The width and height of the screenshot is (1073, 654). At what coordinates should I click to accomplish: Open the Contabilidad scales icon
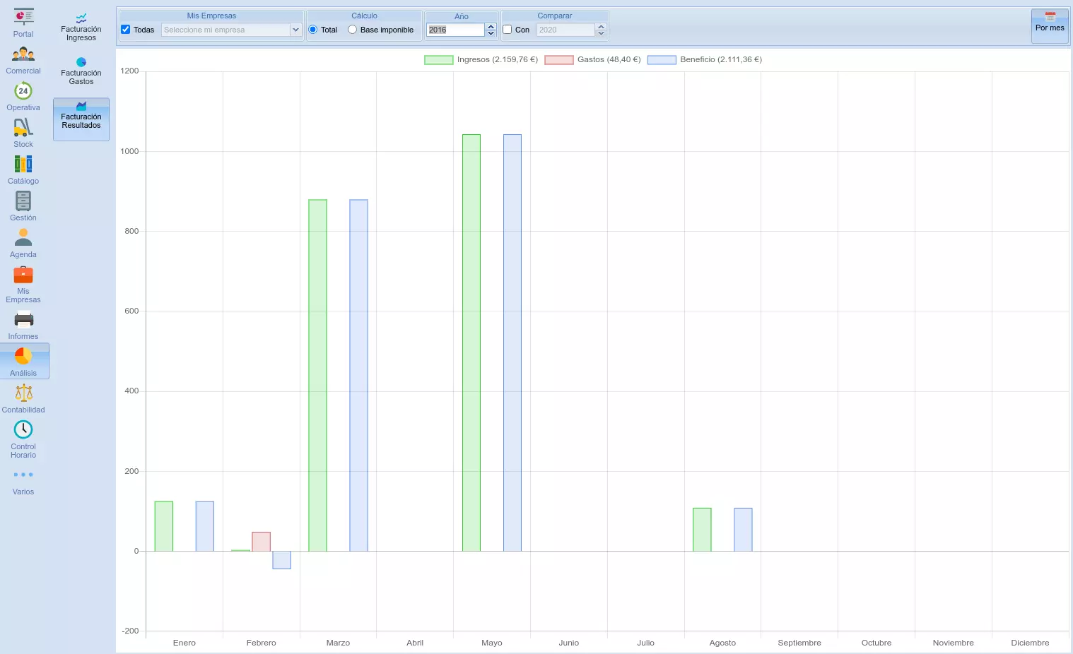click(23, 393)
